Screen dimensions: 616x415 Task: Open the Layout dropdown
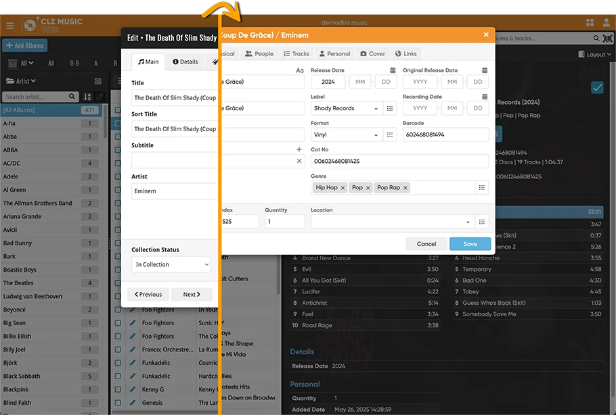click(595, 54)
